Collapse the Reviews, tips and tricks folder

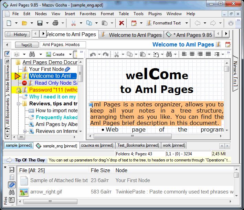[18, 104]
